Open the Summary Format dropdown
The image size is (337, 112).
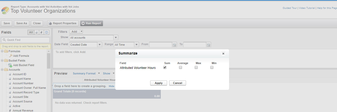click(x=86, y=73)
